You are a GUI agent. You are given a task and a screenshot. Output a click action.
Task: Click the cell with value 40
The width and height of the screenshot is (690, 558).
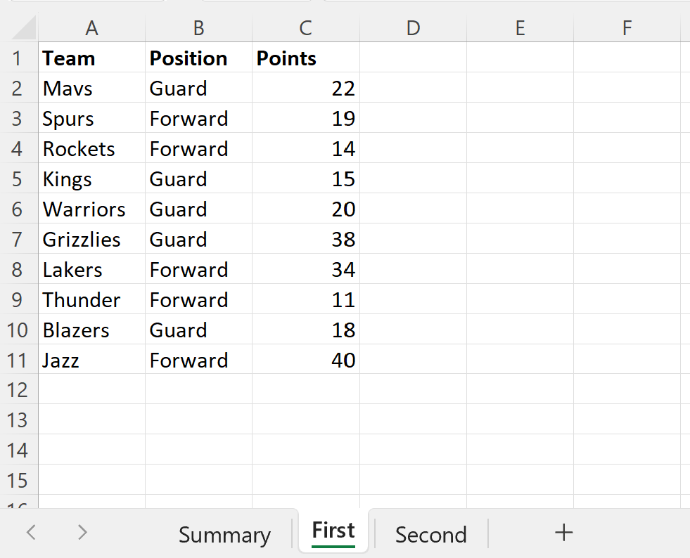305,361
